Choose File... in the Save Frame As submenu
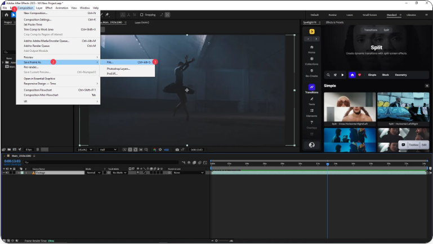 tap(110, 62)
